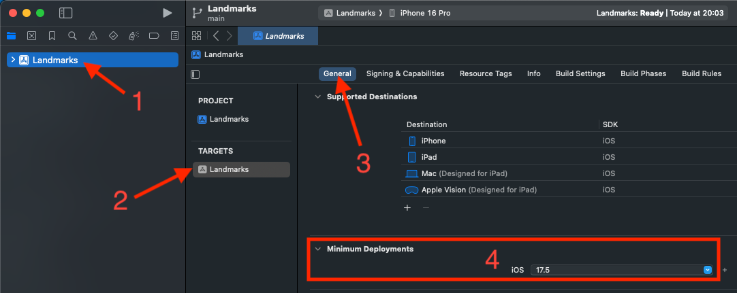This screenshot has width=737, height=293.
Task: Open the Issue navigator warning icon
Action: pyautogui.click(x=93, y=35)
